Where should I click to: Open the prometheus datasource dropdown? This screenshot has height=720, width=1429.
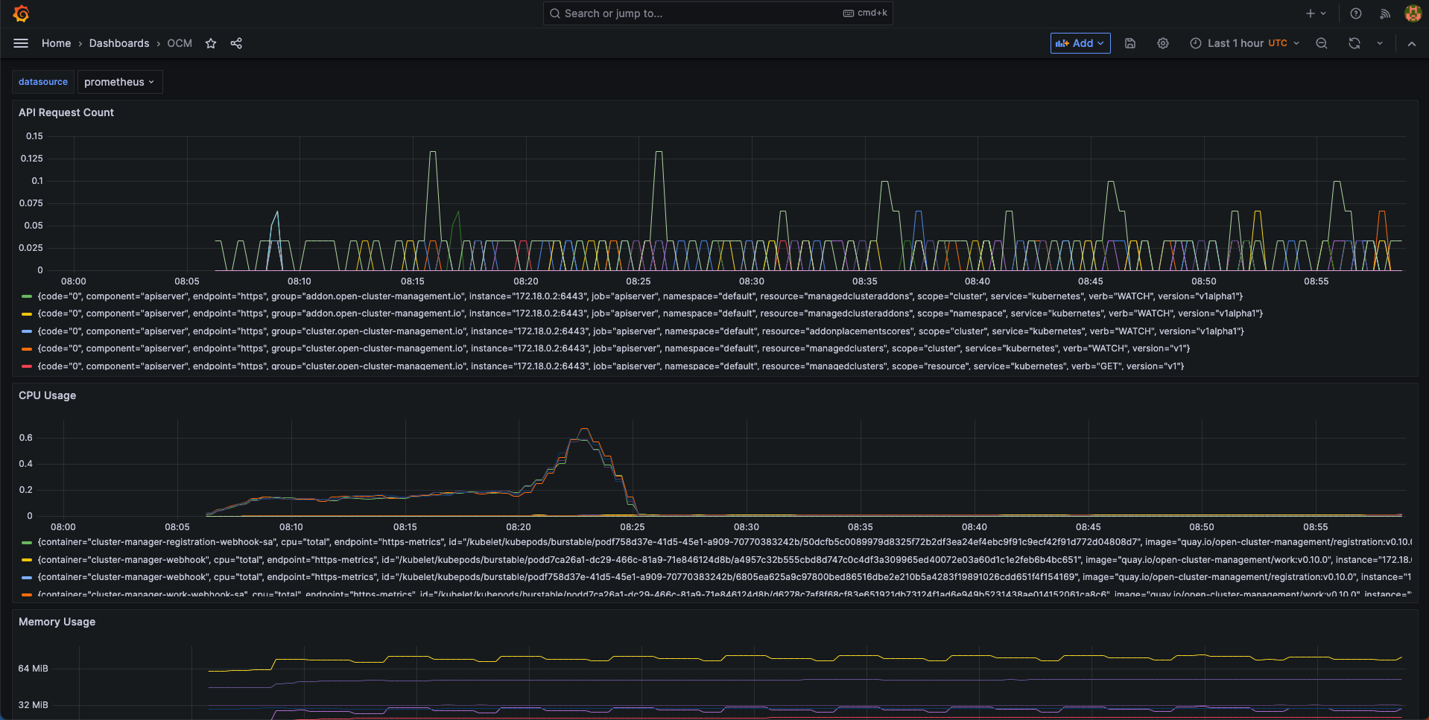pos(120,82)
